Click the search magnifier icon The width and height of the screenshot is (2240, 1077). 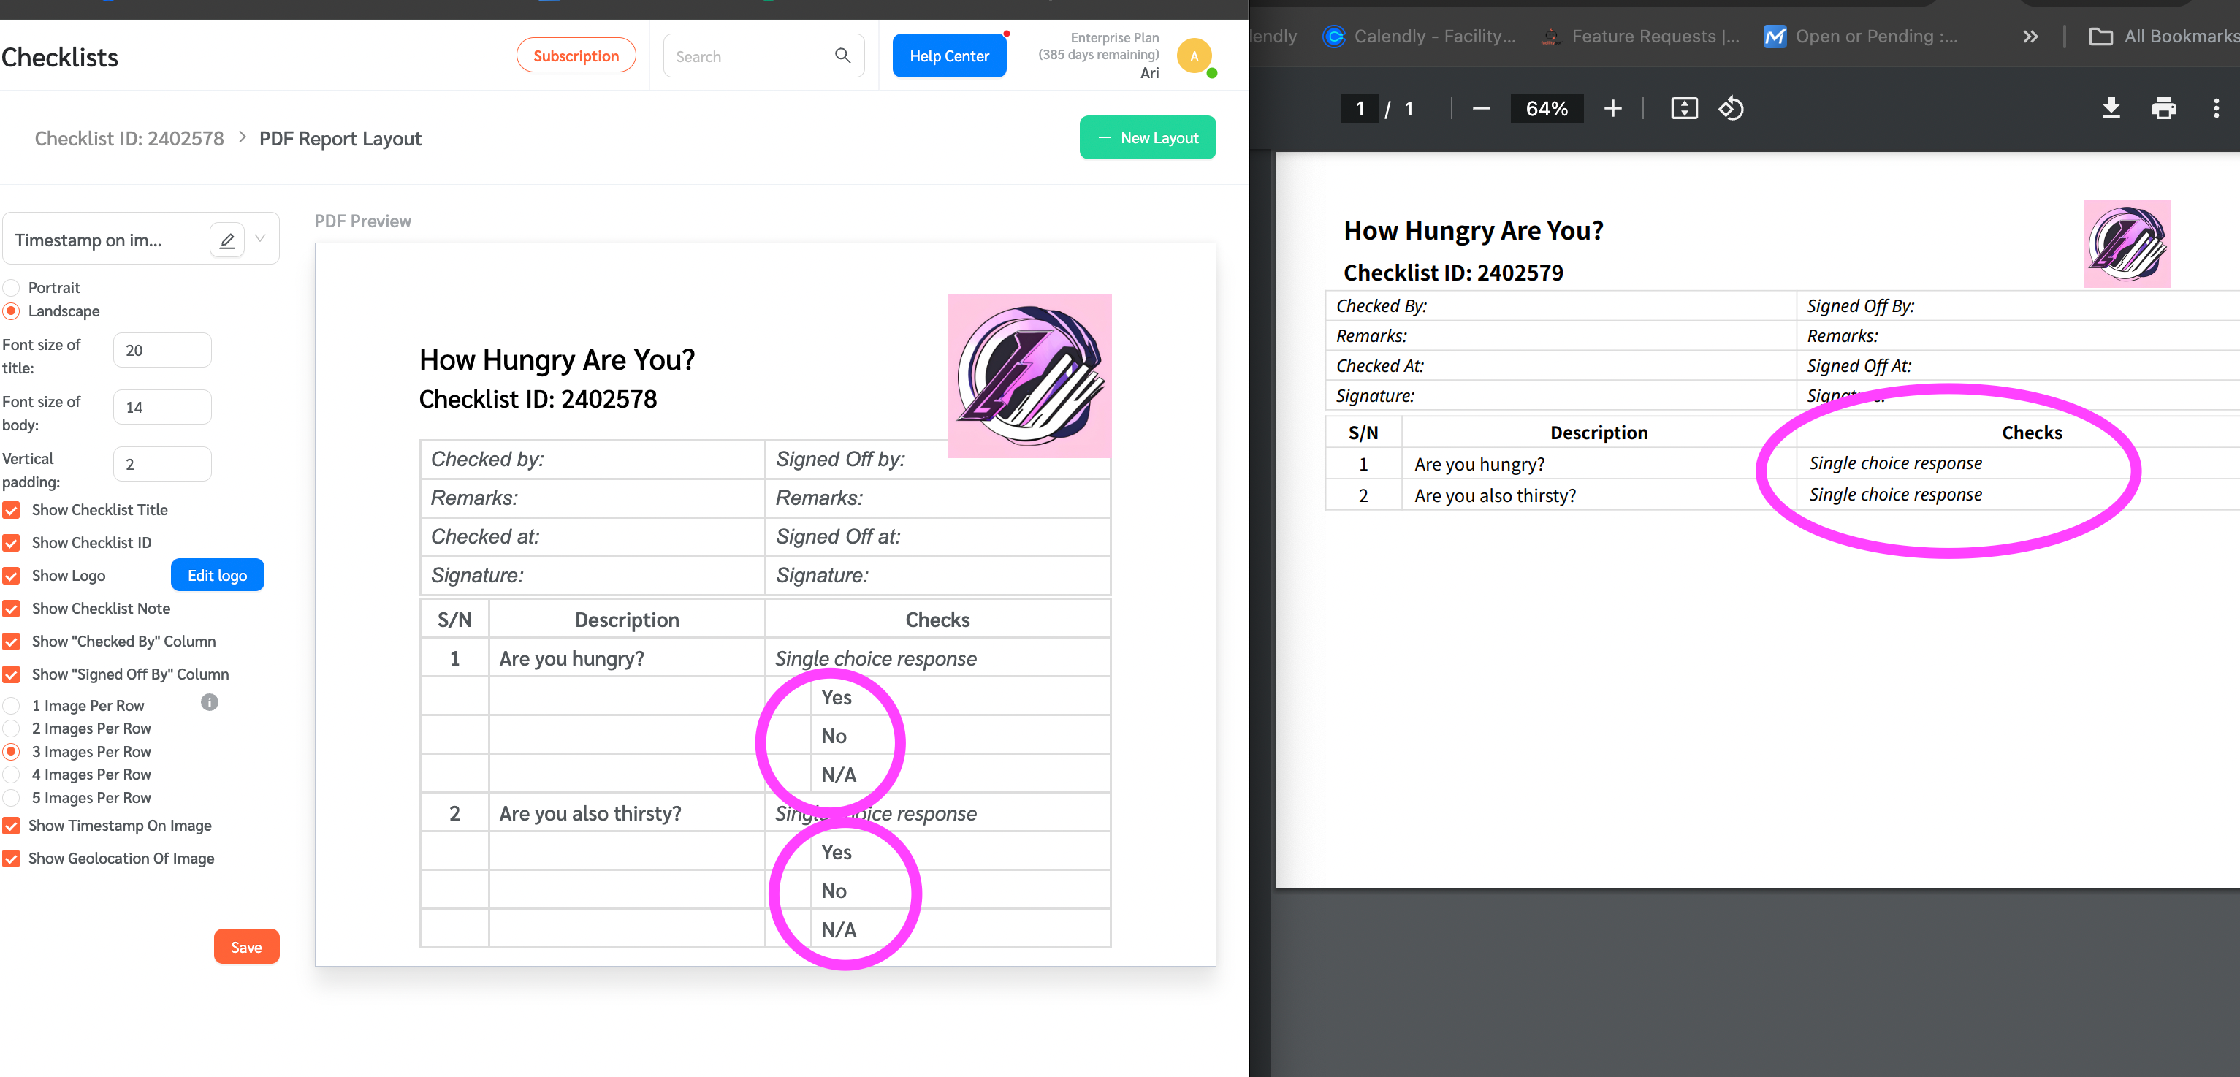843,56
